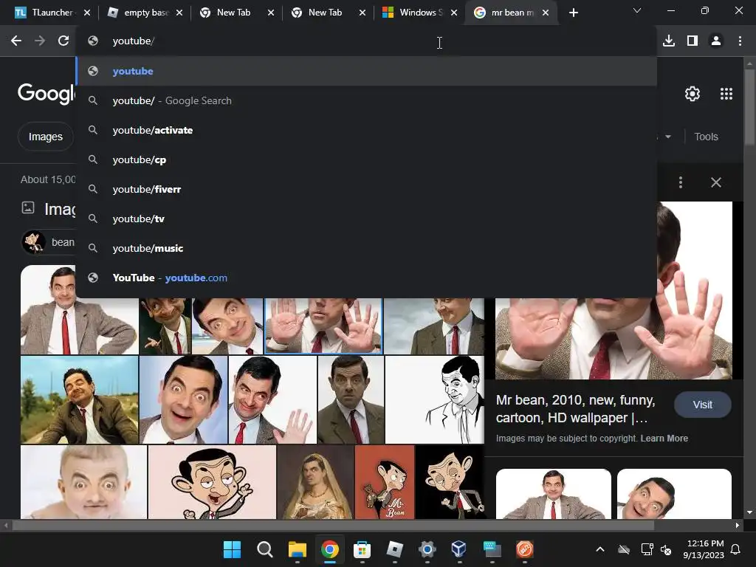This screenshot has height=567, width=756.
Task: Close the mr bean tab
Action: [546, 13]
